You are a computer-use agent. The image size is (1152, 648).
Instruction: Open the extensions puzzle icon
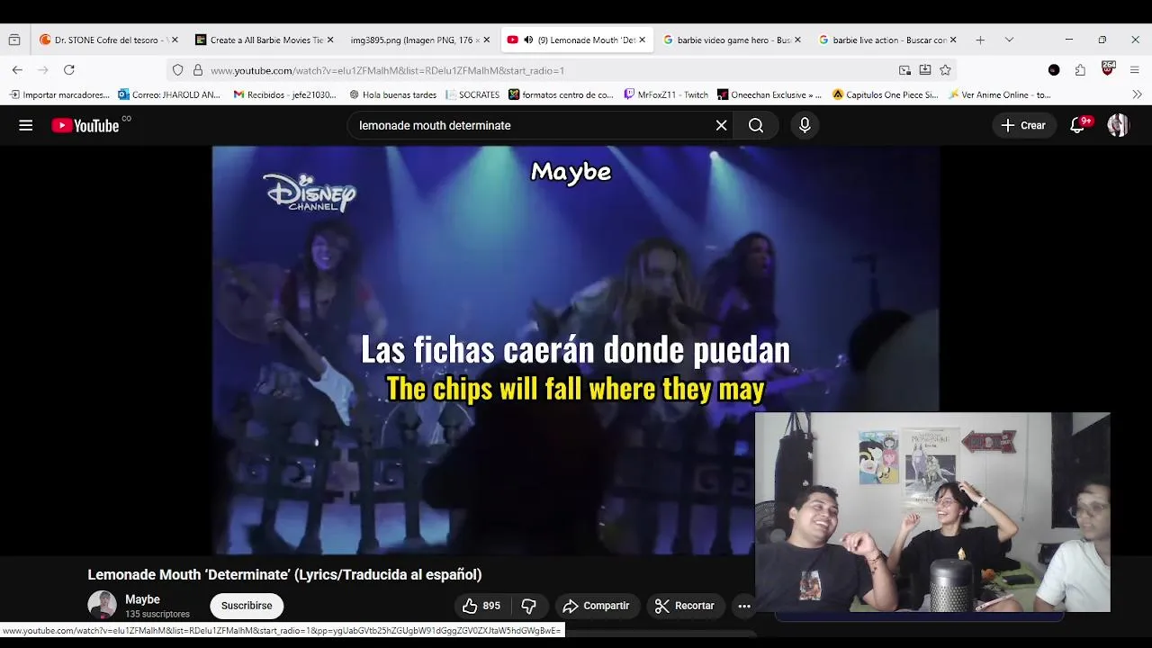coord(1080,70)
